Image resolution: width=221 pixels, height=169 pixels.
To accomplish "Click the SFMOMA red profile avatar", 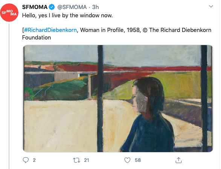I will point(9,13).
